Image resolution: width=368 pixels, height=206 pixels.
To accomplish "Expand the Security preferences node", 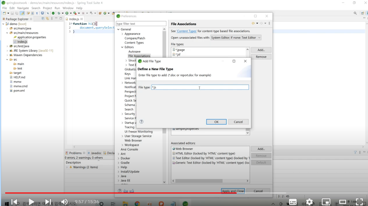I will pos(122,114).
